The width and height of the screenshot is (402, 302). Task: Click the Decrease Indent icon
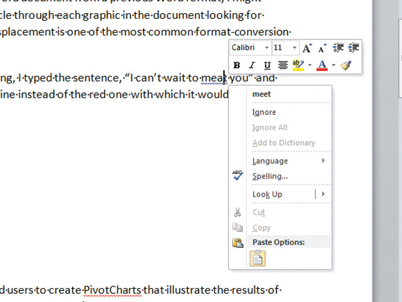pos(338,48)
